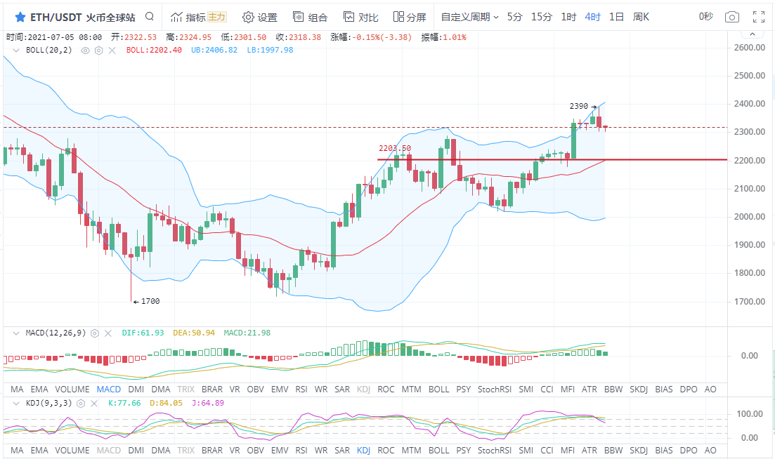Close the MACD indicator panel

pos(108,333)
